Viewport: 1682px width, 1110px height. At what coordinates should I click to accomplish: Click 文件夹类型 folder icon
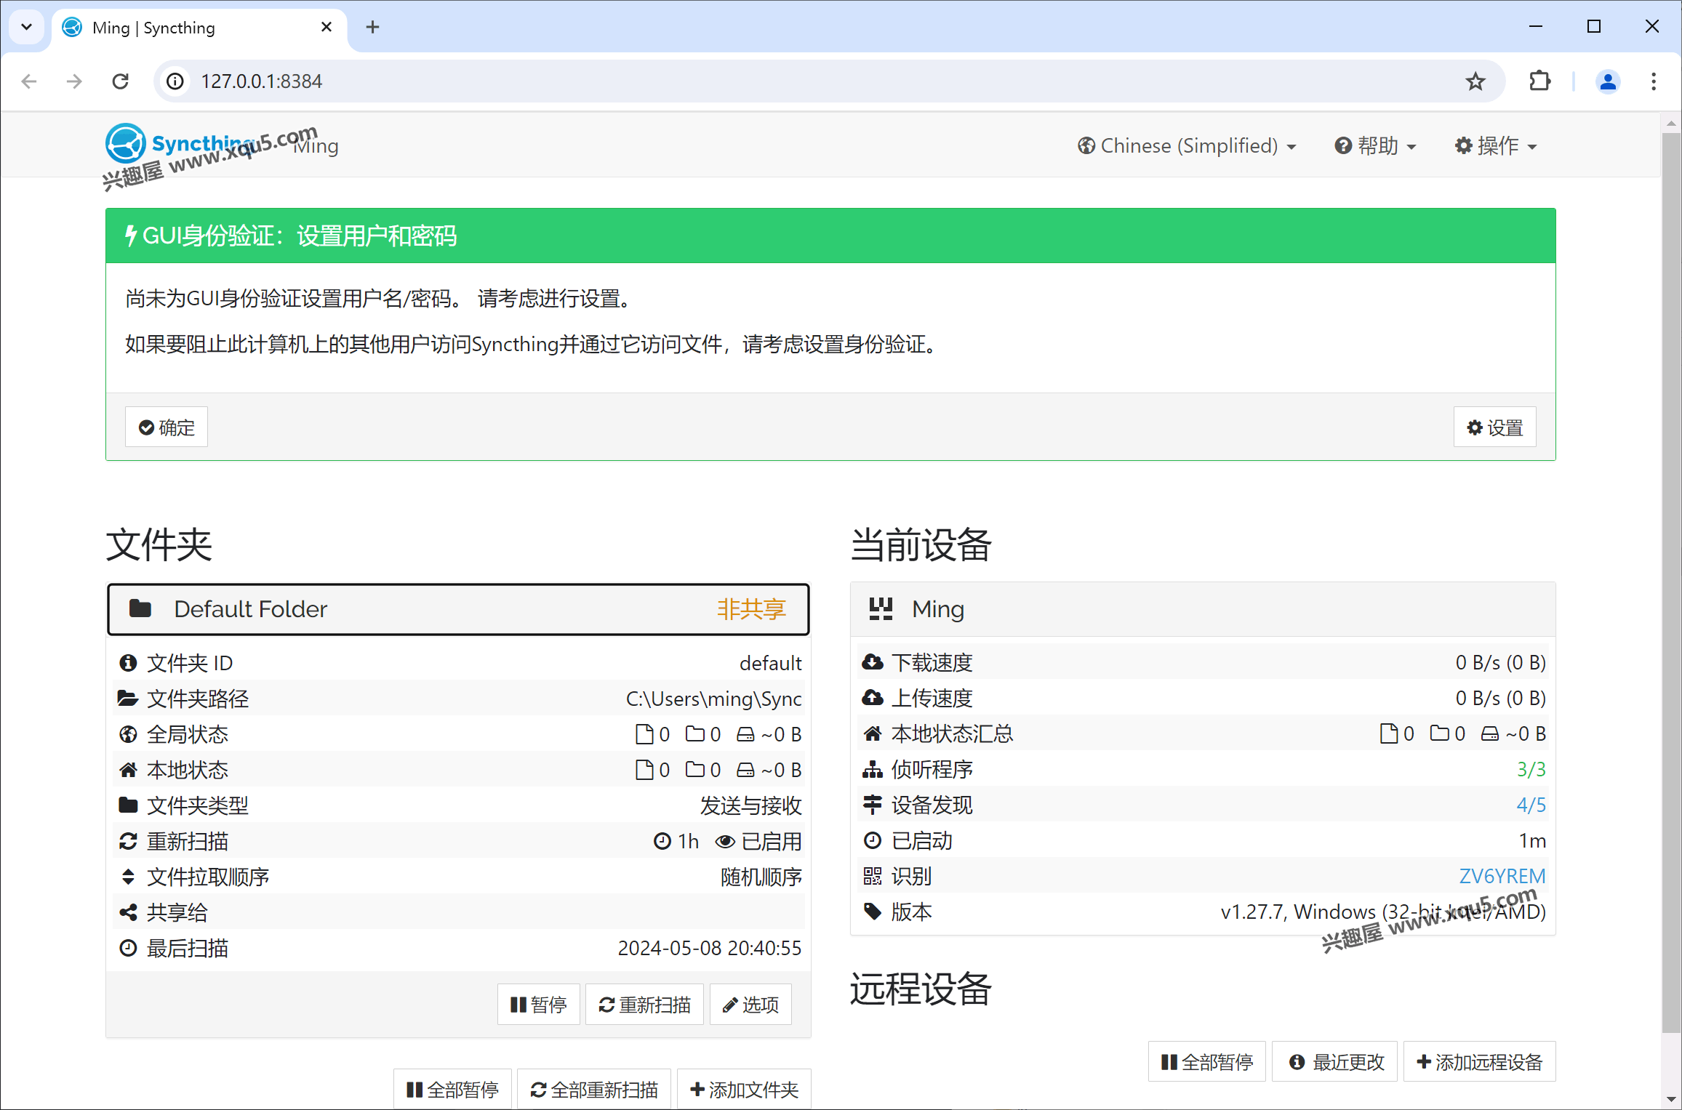coord(128,805)
